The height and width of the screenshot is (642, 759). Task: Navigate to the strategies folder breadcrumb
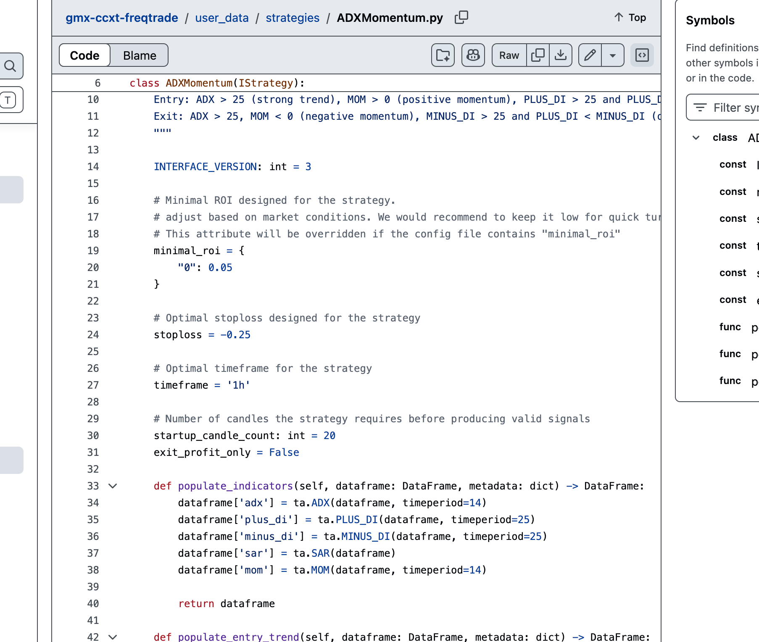pos(293,18)
